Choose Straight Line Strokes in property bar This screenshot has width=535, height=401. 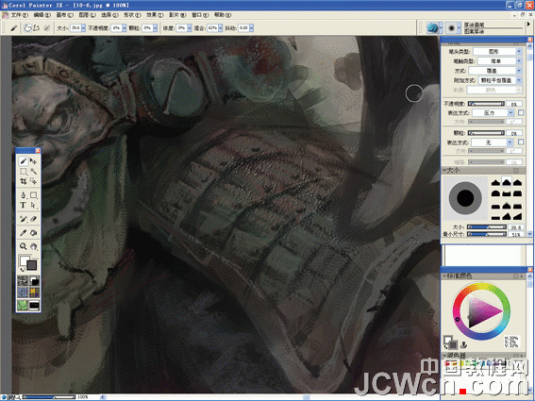(x=36, y=28)
